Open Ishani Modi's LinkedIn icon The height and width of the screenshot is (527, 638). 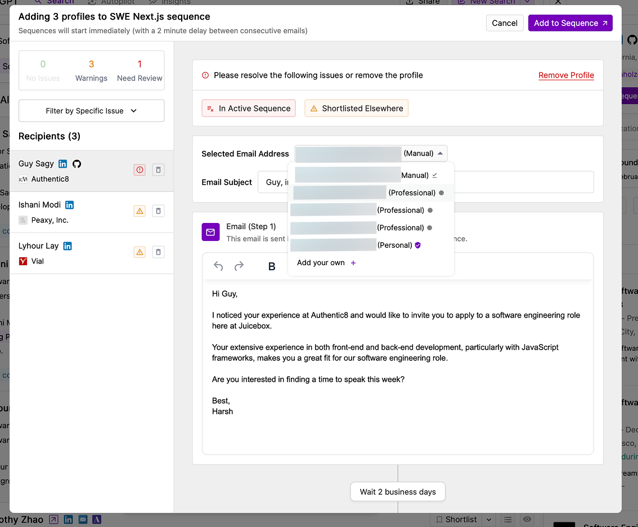point(70,205)
